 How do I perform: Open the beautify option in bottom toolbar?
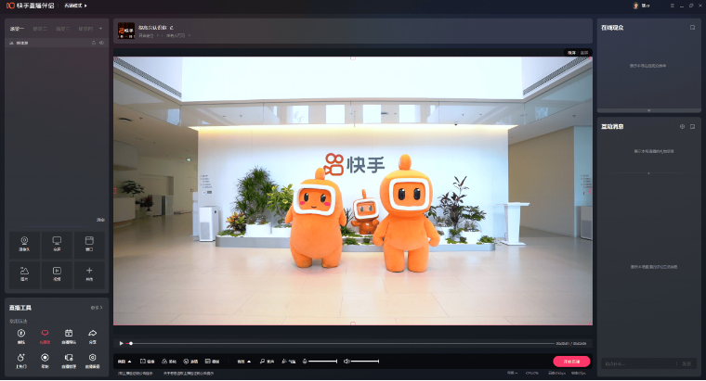coord(169,362)
